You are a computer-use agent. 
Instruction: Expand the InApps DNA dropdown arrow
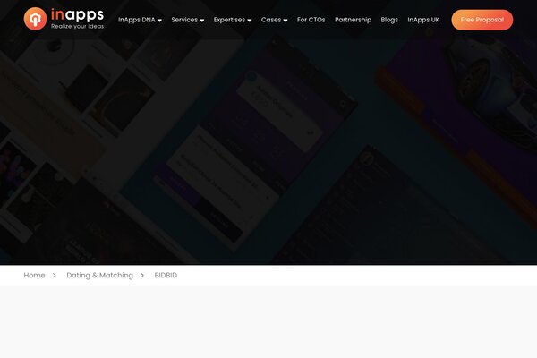(x=159, y=21)
